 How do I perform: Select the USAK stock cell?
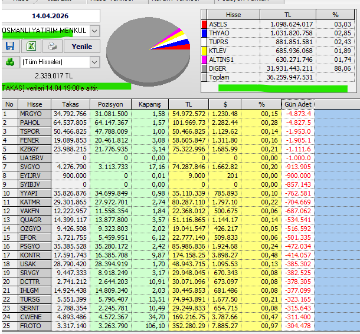click(34, 264)
